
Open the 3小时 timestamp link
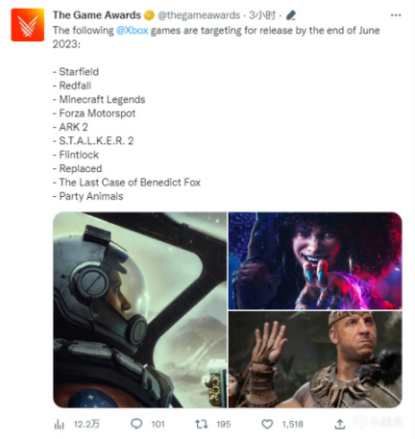point(262,15)
